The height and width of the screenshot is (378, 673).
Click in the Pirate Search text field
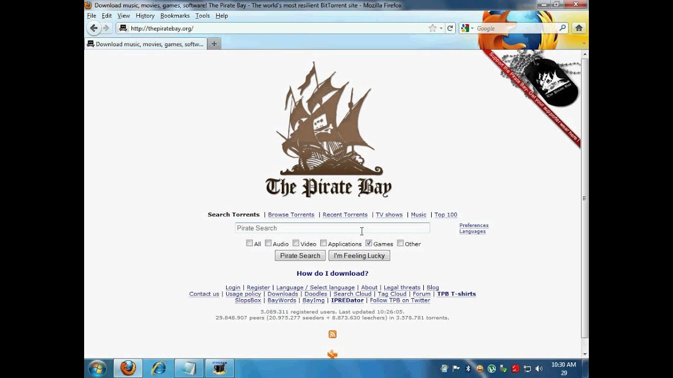[332, 228]
